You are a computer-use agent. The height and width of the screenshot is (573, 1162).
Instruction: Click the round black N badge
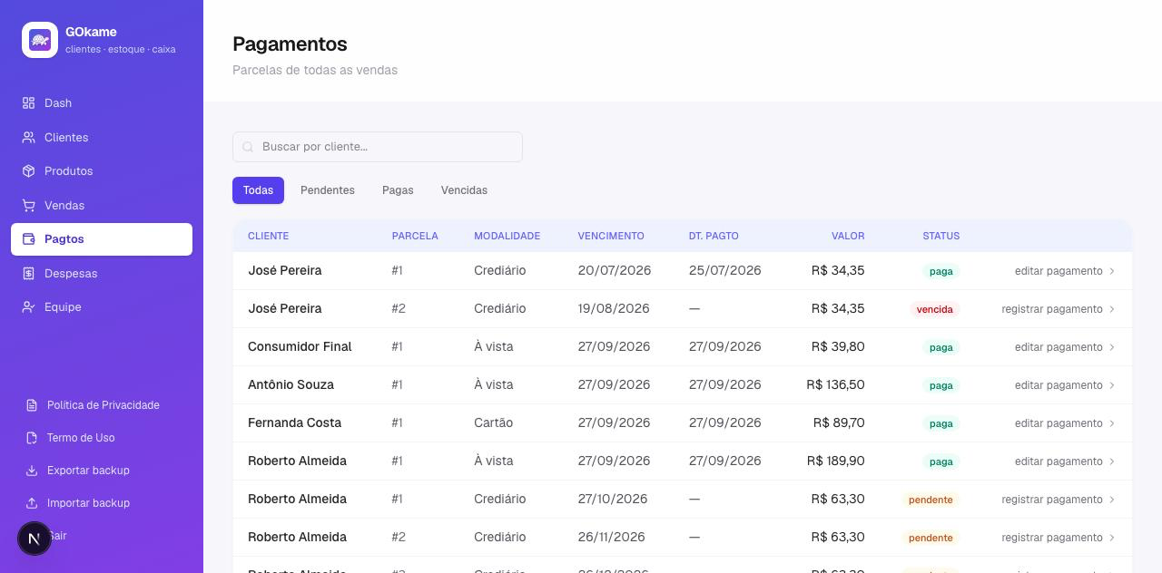[34, 539]
